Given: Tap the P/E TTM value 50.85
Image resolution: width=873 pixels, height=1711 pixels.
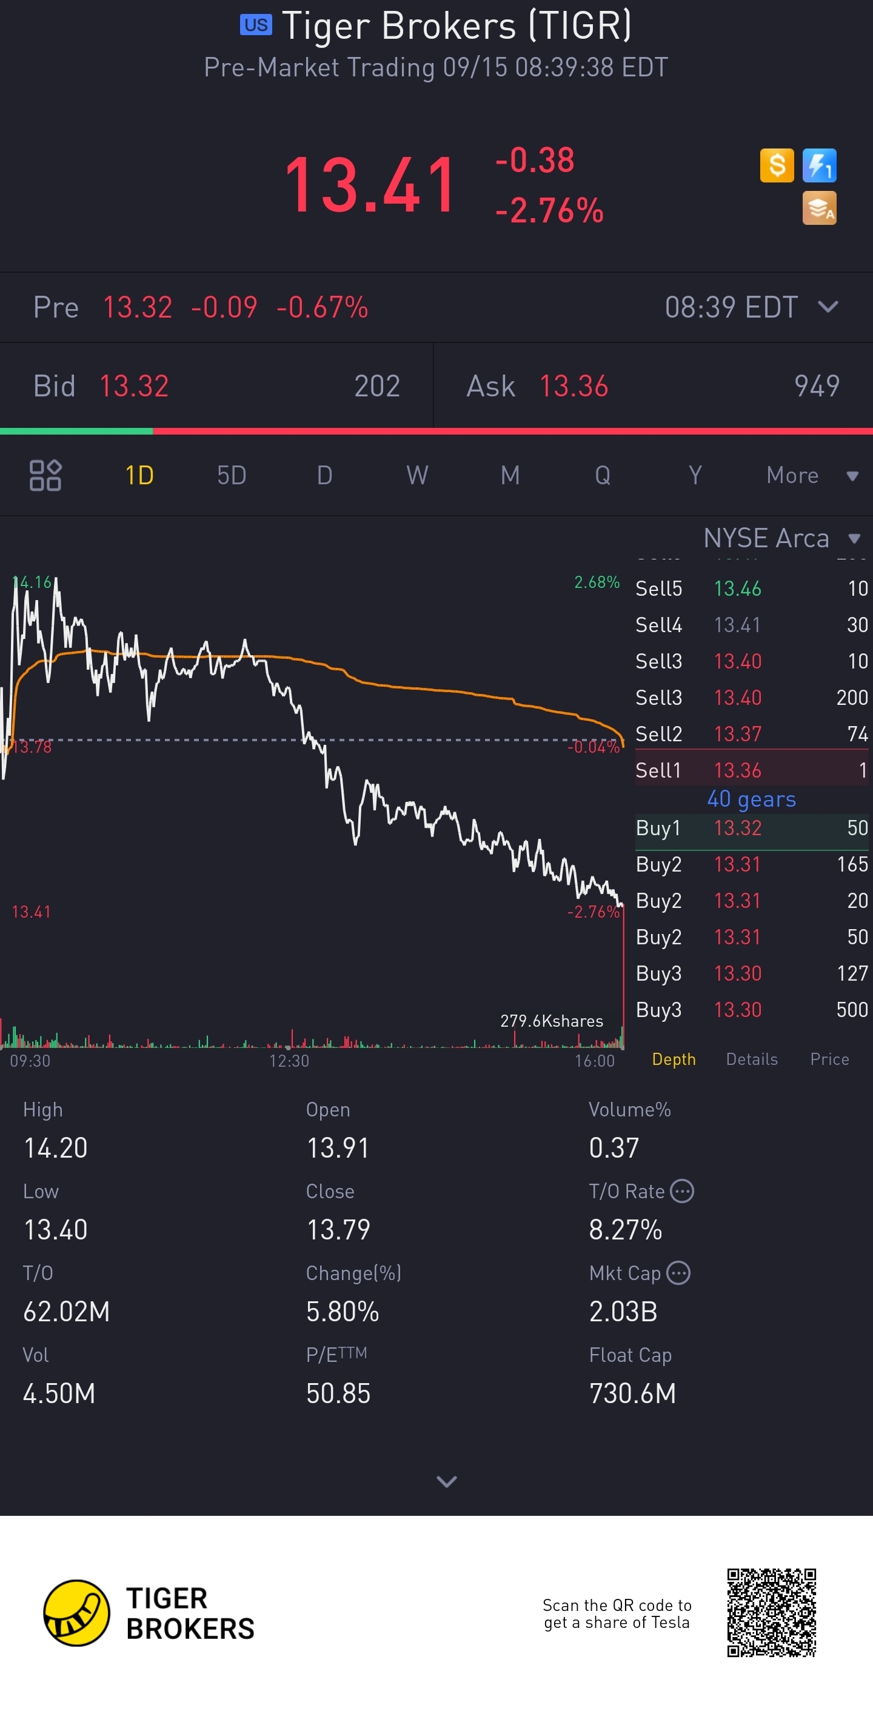Looking at the screenshot, I should tap(338, 1393).
